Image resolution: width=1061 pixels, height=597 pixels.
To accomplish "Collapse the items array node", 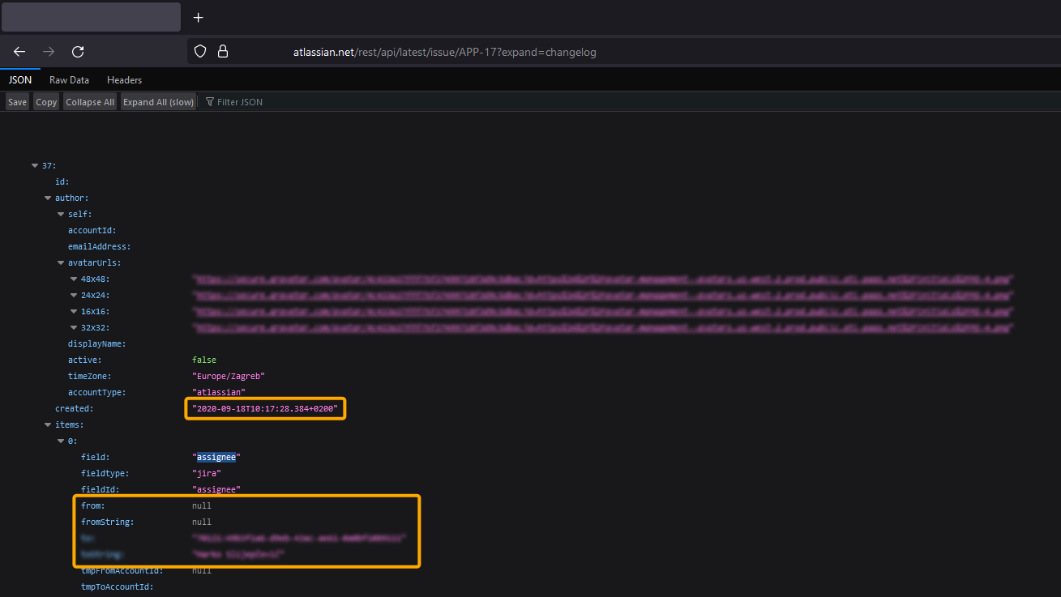I will pyautogui.click(x=48, y=424).
